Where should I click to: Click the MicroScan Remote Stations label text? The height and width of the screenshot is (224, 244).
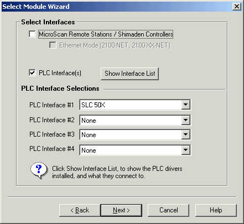click(106, 34)
